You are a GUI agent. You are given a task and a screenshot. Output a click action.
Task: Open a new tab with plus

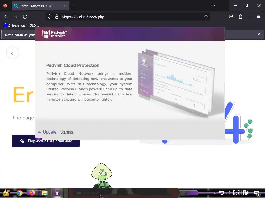(75, 6)
